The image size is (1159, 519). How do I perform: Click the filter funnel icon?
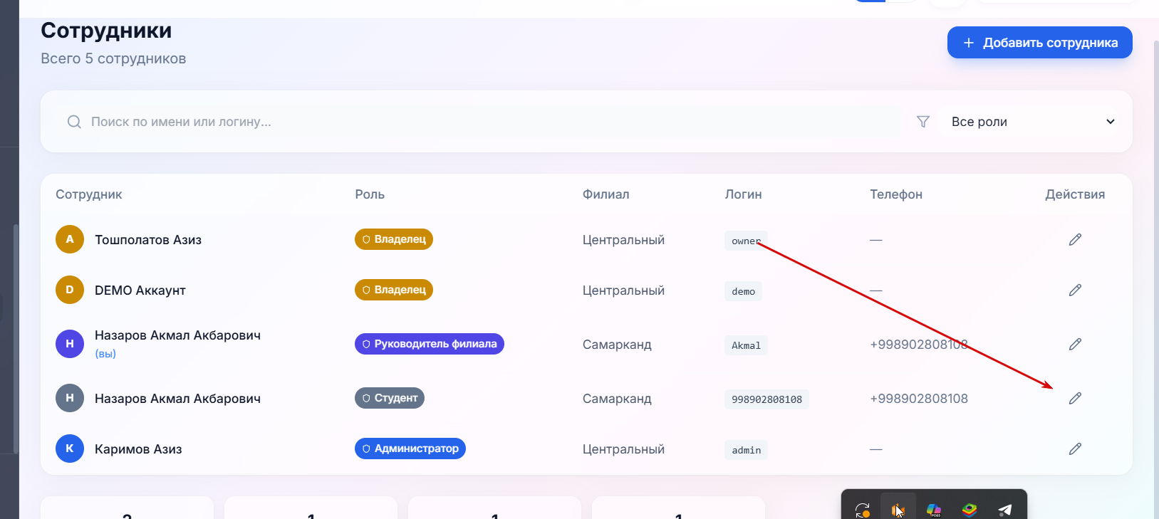(x=923, y=122)
